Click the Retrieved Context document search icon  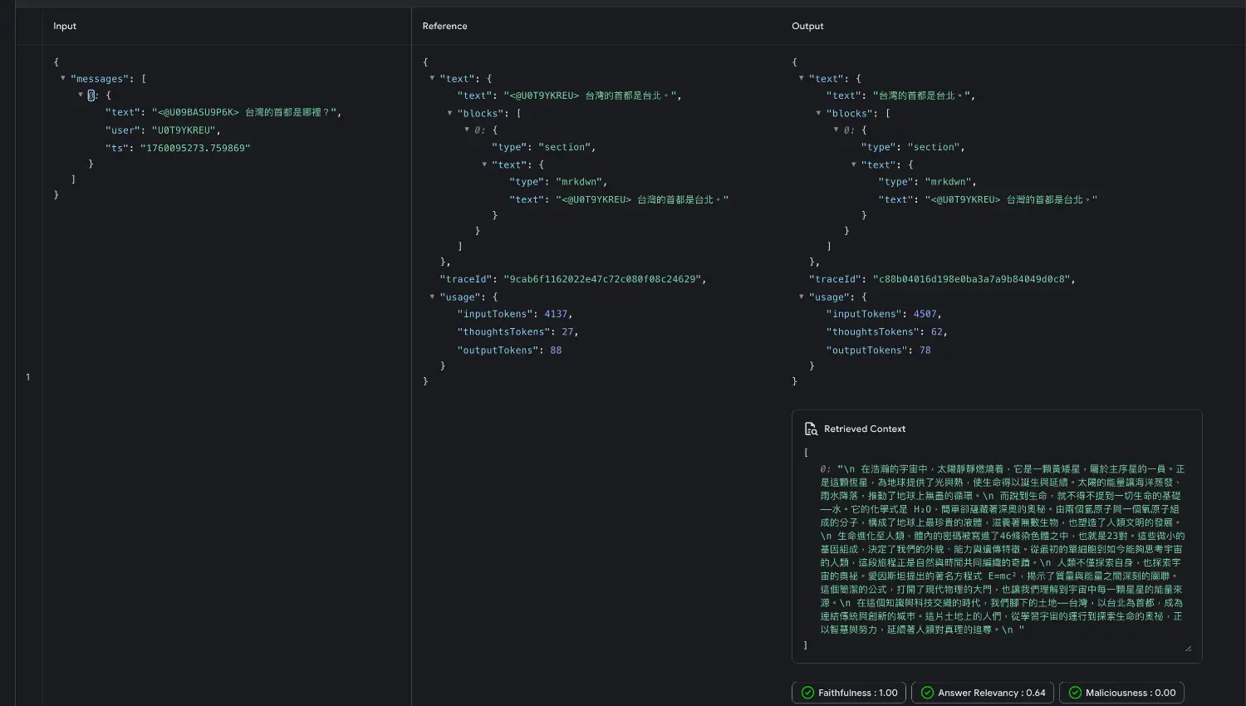pos(811,429)
